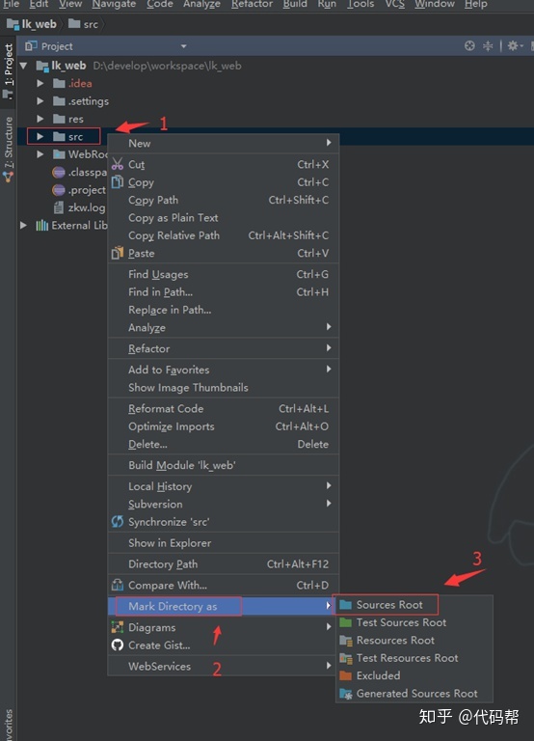This screenshot has width=534, height=741.
Task: Expand the res folder arrow
Action: click(x=40, y=119)
